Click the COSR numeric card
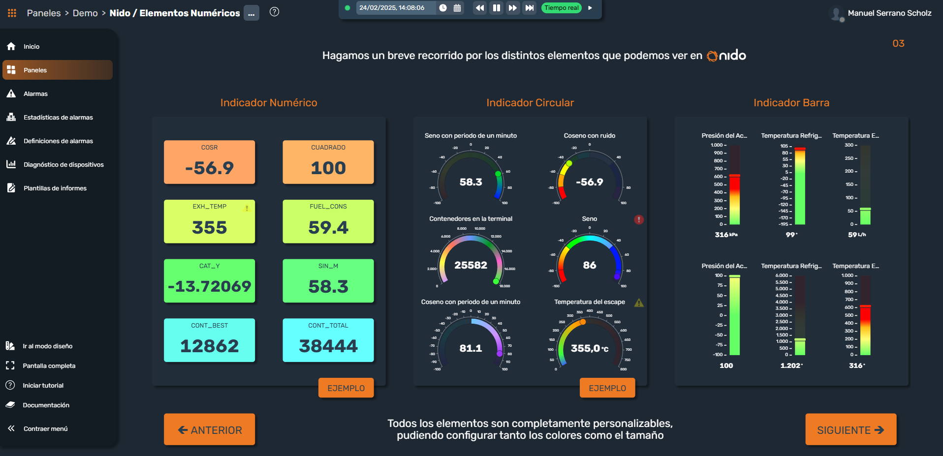This screenshot has height=456, width=943. pos(210,162)
